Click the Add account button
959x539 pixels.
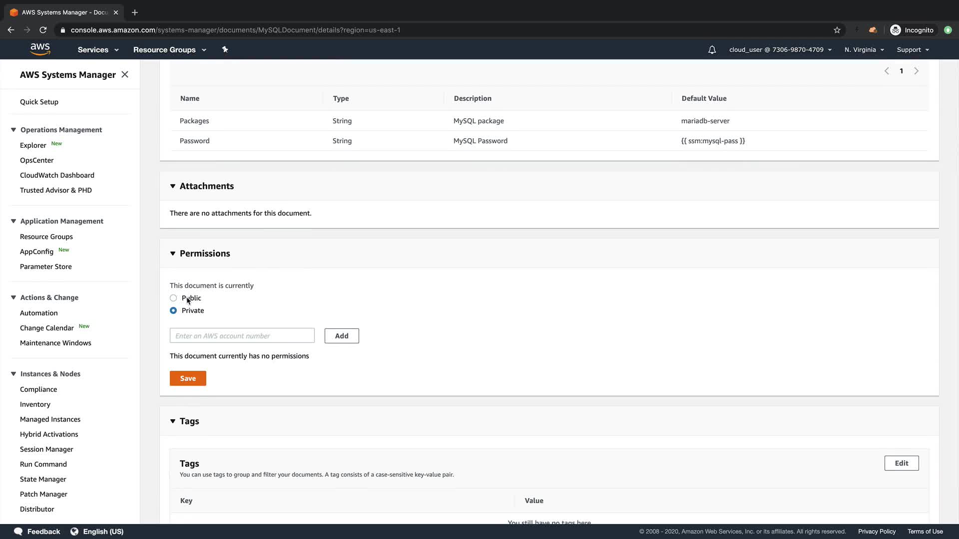pos(342,336)
